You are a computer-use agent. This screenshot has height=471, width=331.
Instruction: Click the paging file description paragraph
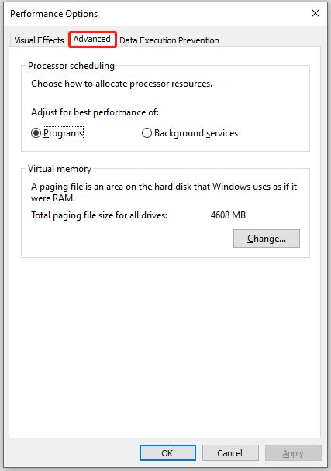[164, 192]
